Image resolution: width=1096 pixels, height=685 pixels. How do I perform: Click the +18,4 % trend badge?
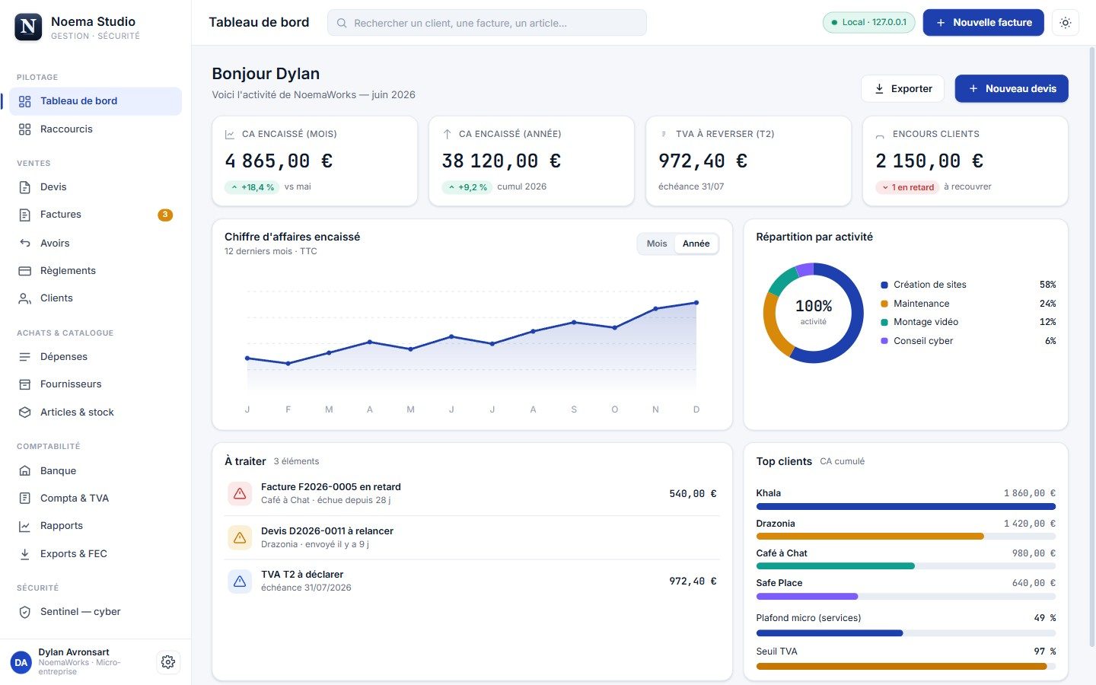click(252, 187)
